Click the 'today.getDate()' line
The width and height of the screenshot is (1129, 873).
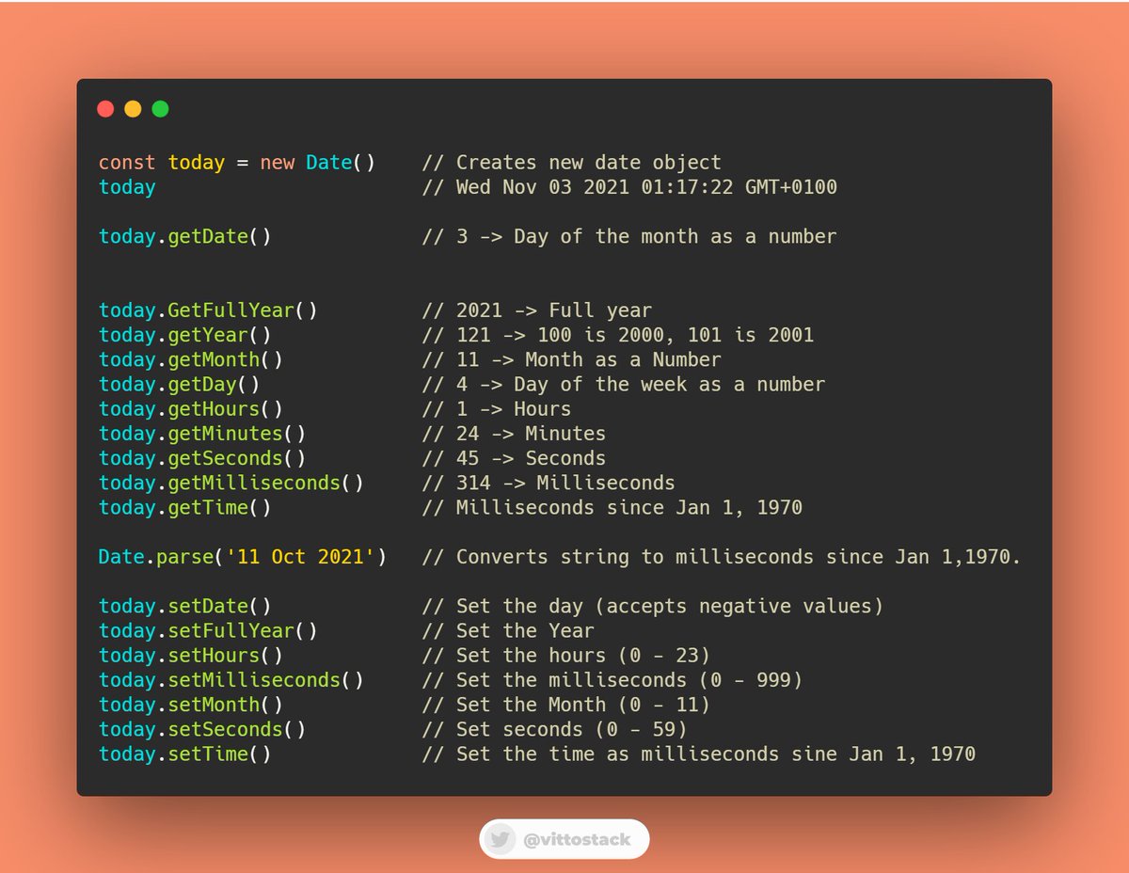(x=185, y=236)
